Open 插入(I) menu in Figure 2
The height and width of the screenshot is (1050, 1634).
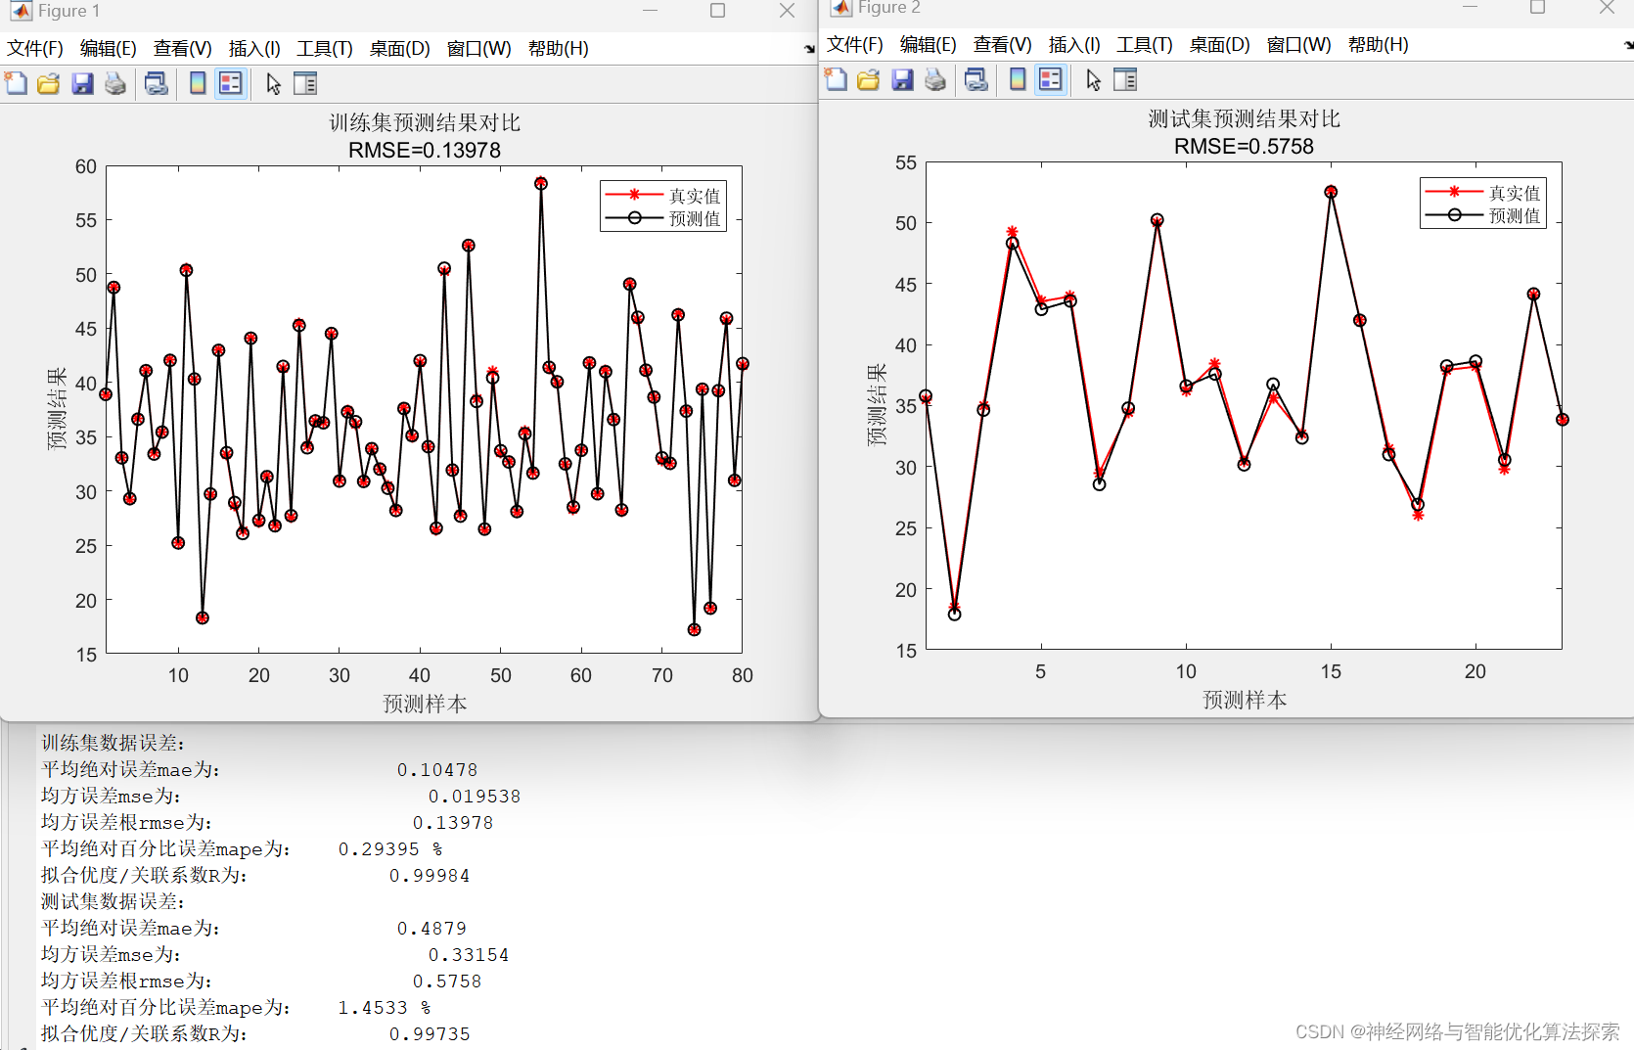[x=1074, y=45]
